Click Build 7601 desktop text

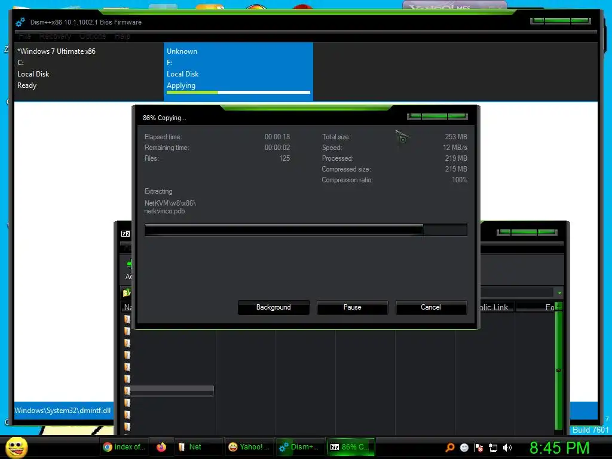pos(590,430)
